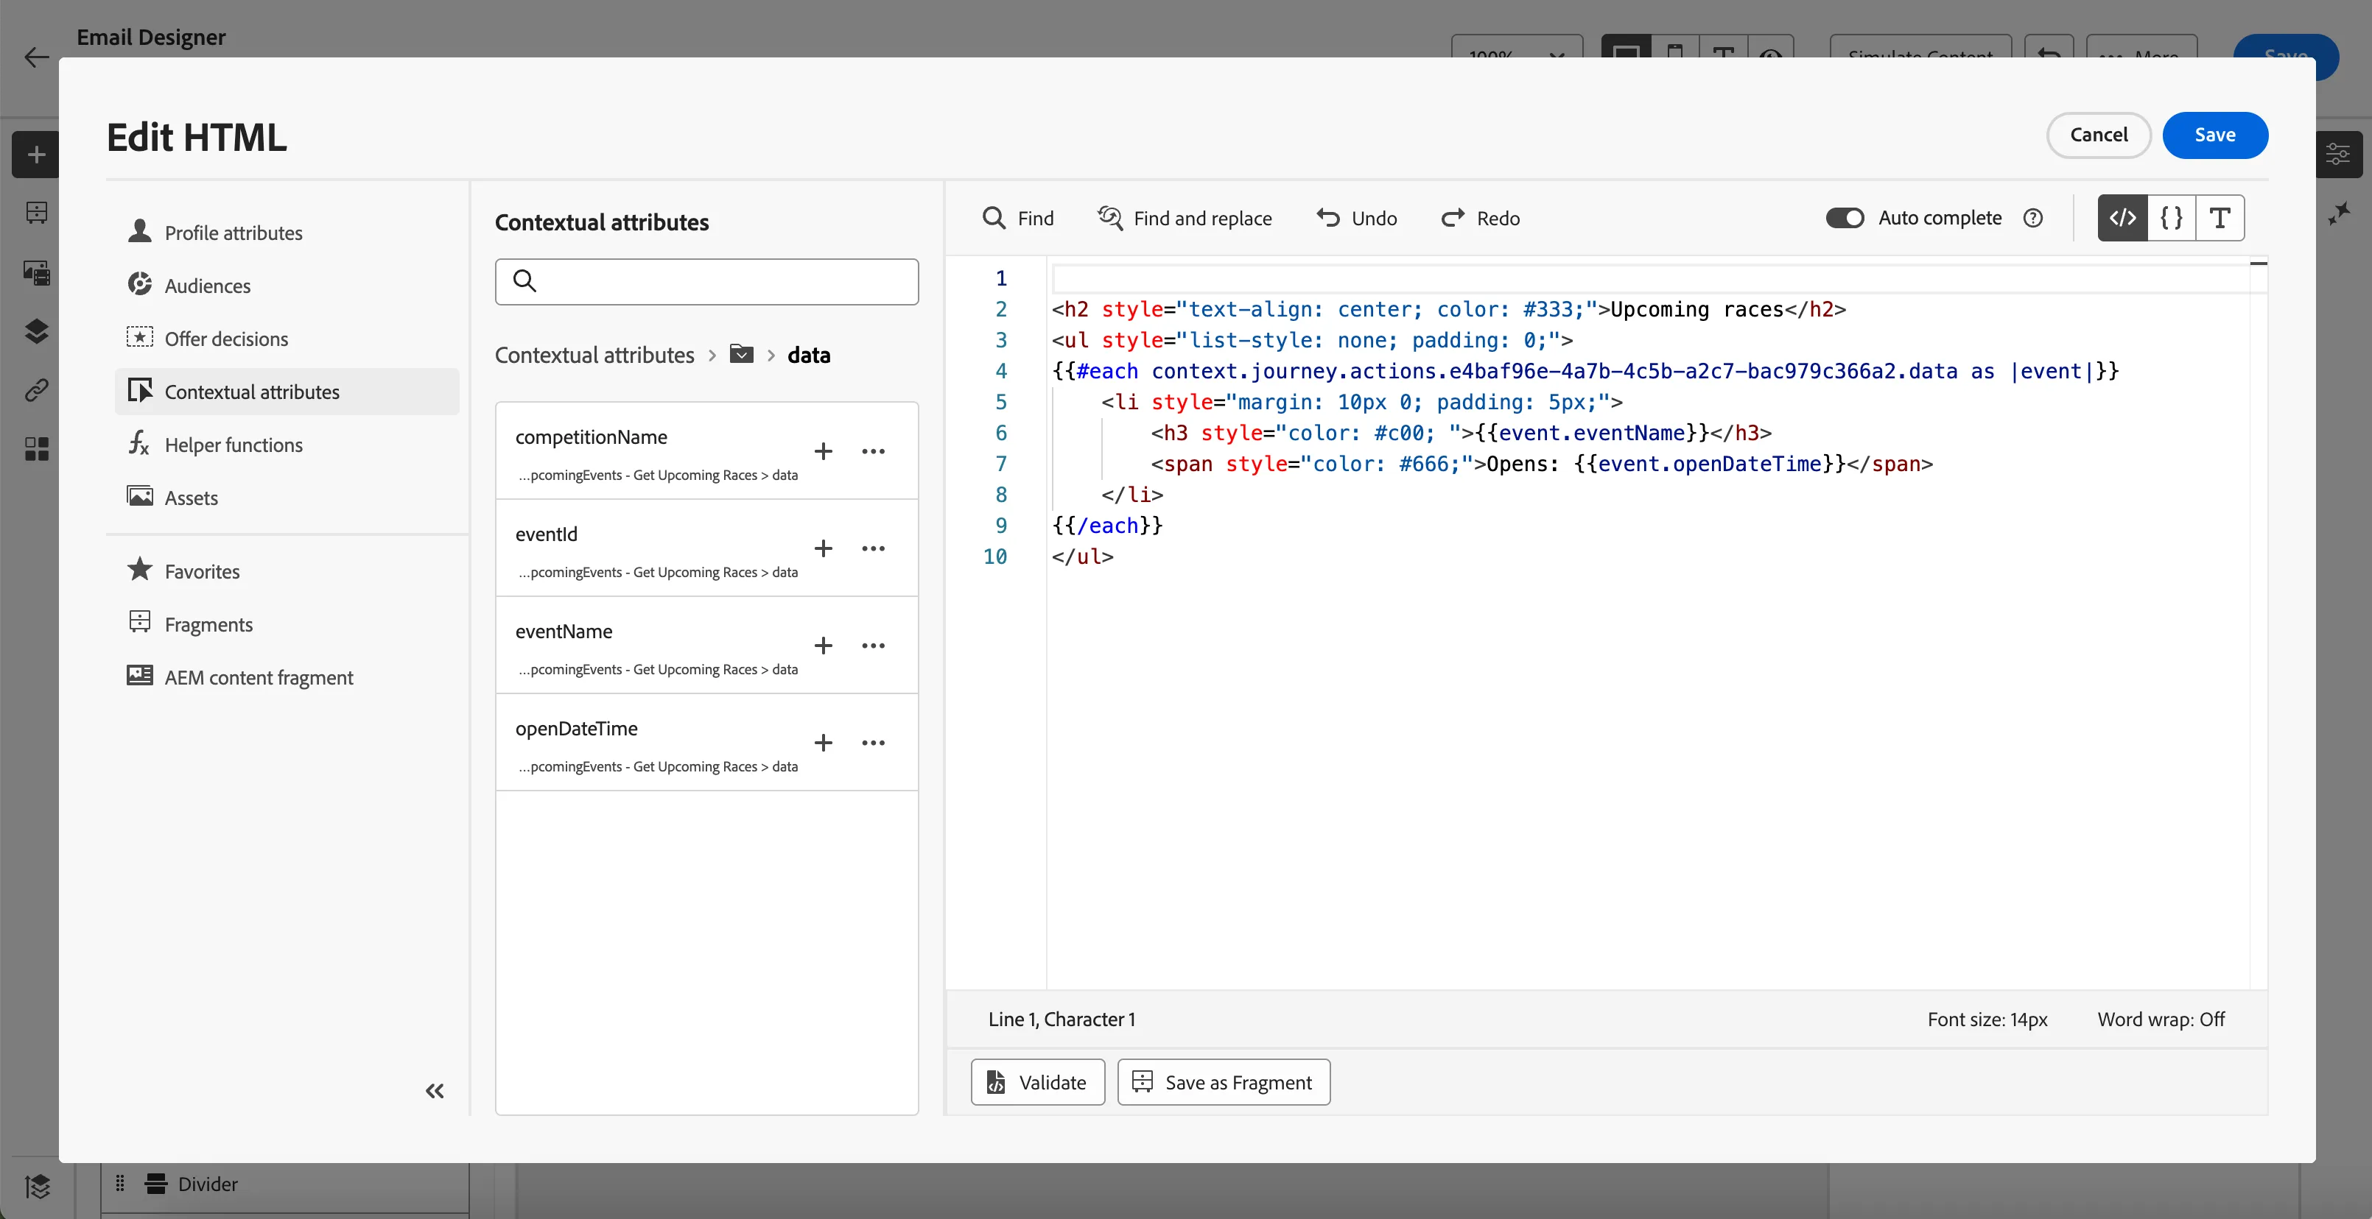The image size is (2372, 1219).
Task: Toggle Auto complete switch off
Action: coord(1845,218)
